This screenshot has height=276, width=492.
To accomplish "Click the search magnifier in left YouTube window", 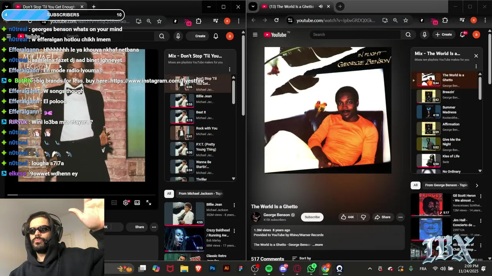I will click(162, 36).
